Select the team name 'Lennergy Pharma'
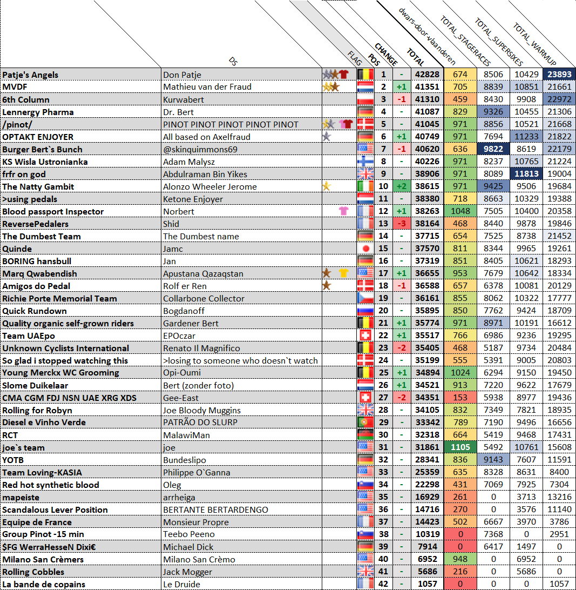This screenshot has height=590, width=576. pos(38,112)
